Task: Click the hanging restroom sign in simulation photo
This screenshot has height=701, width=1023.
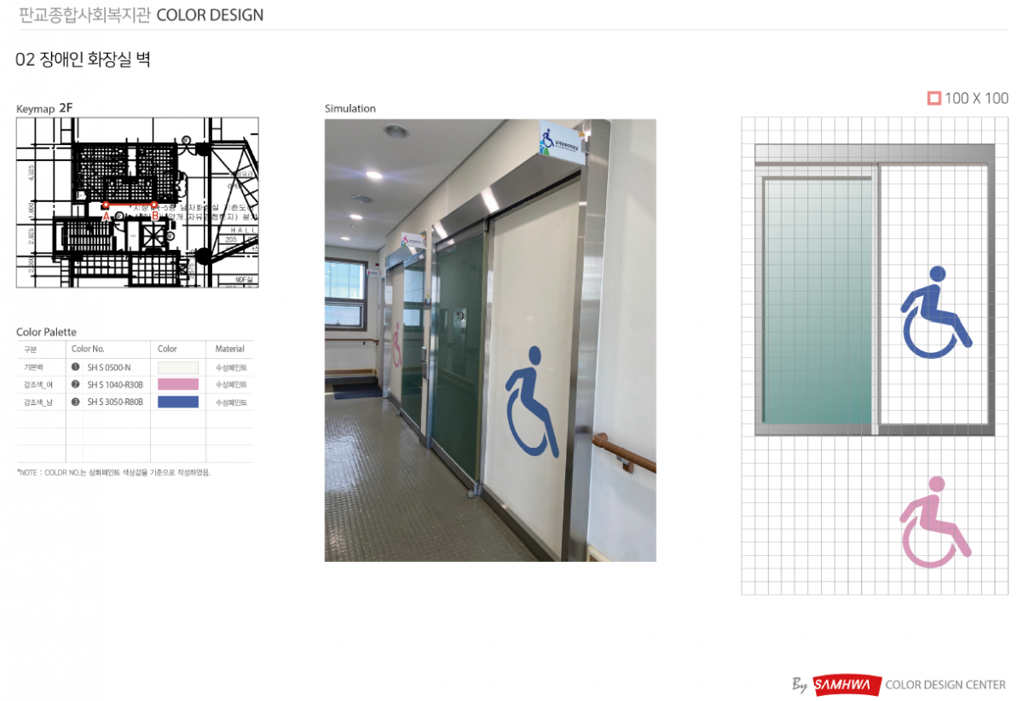Action: click(x=563, y=142)
